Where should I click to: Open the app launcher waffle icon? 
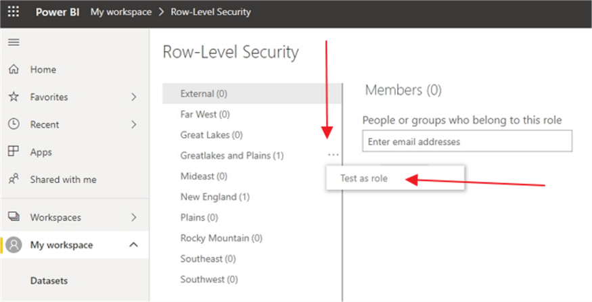point(13,12)
